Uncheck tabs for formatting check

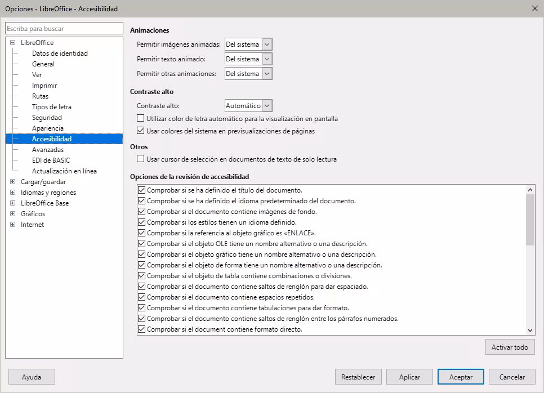[141, 308]
